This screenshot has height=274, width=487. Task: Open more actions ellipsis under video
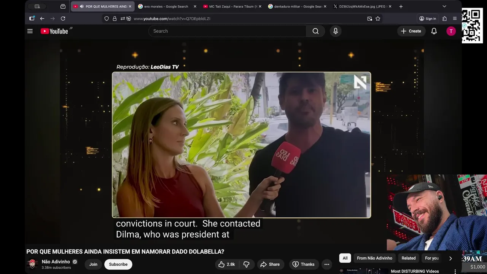point(326,264)
